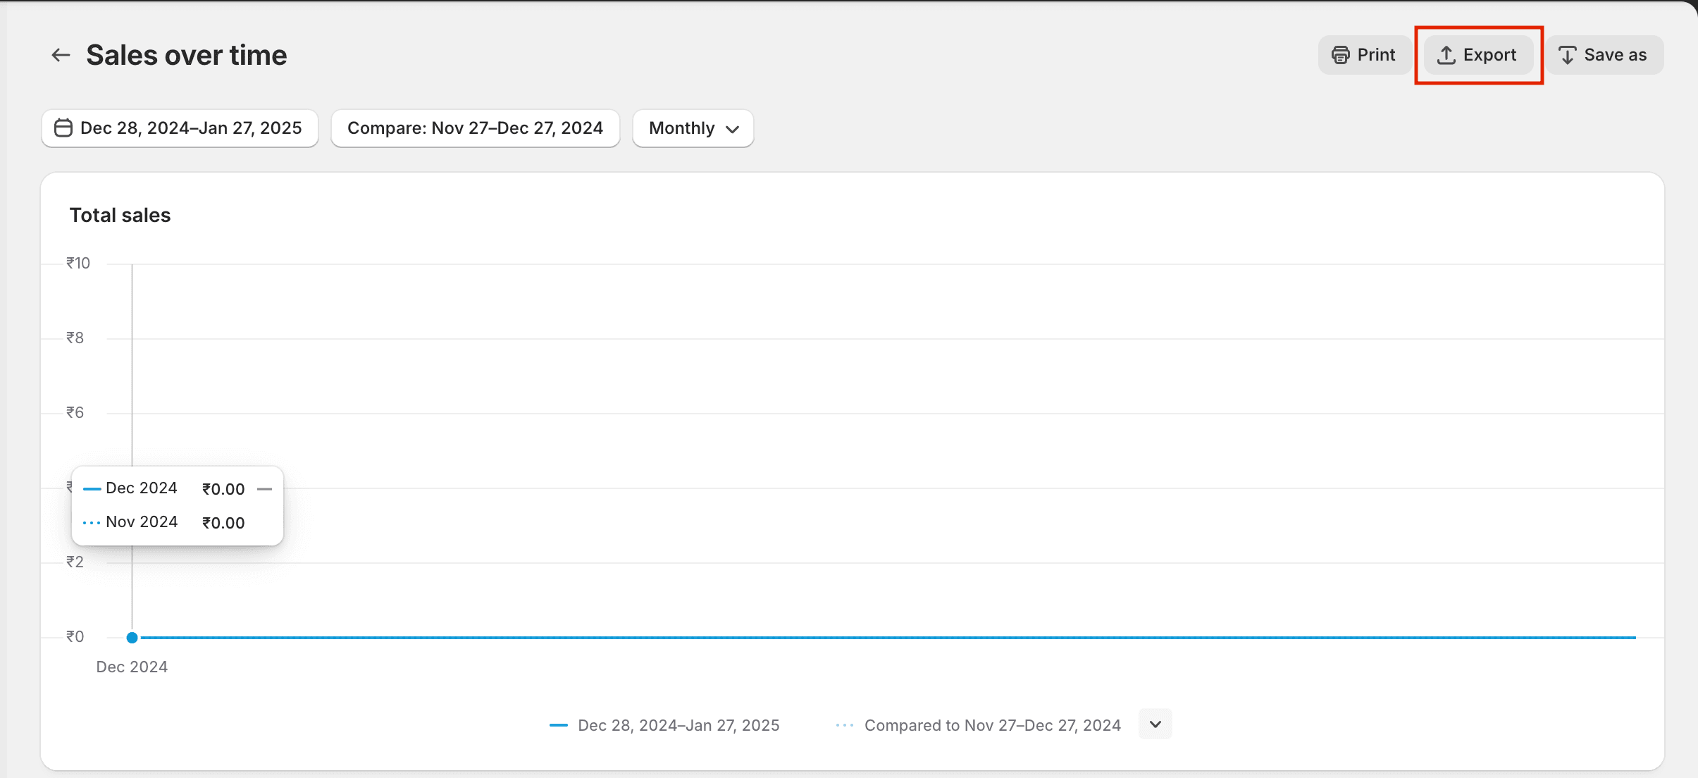This screenshot has width=1698, height=778.
Task: Click the Dec 2024 row in tooltip
Action: point(142,488)
